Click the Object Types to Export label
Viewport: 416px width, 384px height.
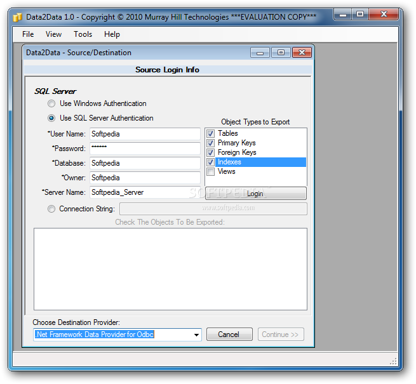255,122
